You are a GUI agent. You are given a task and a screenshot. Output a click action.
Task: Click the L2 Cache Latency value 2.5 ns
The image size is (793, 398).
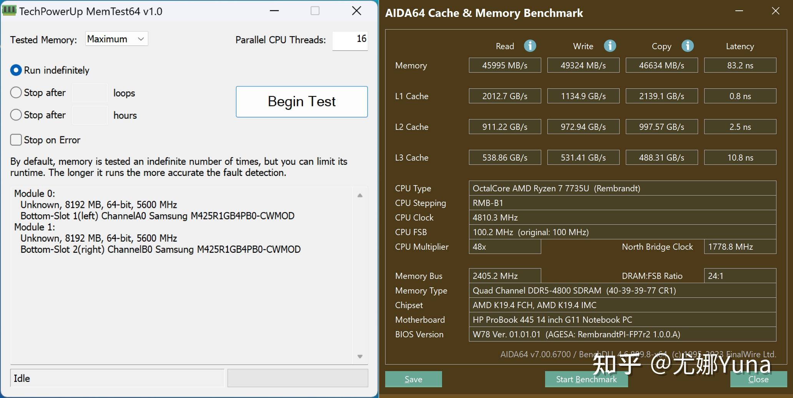pos(740,127)
